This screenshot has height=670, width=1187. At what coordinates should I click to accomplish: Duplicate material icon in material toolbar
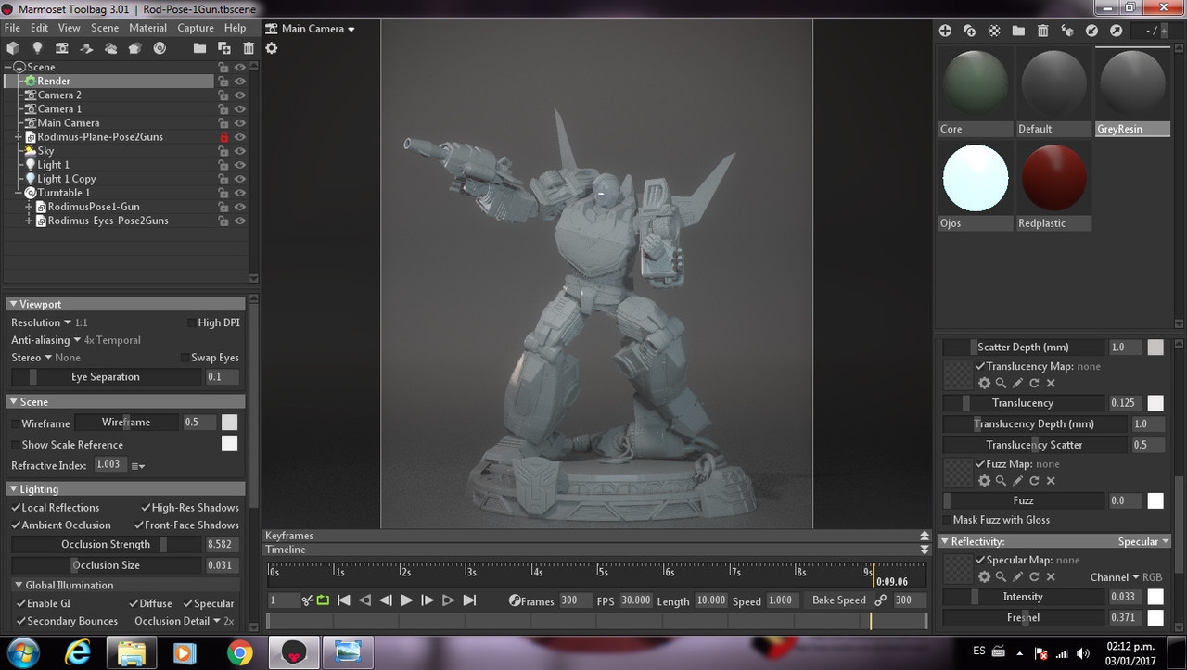[969, 31]
